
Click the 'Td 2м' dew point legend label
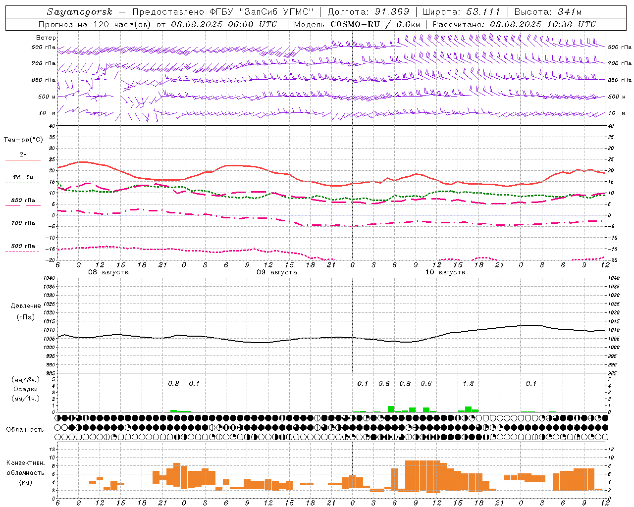(23, 177)
